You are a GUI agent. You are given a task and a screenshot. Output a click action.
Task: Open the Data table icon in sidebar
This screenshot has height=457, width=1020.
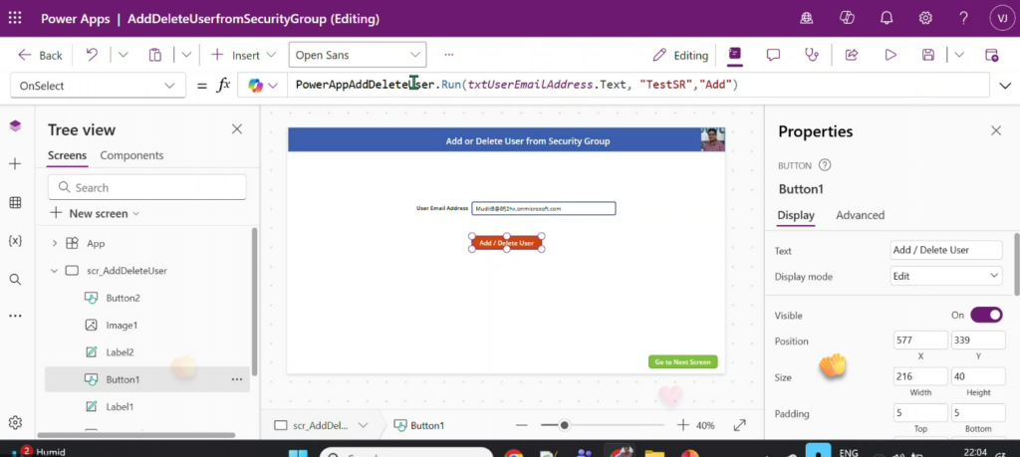click(x=15, y=202)
